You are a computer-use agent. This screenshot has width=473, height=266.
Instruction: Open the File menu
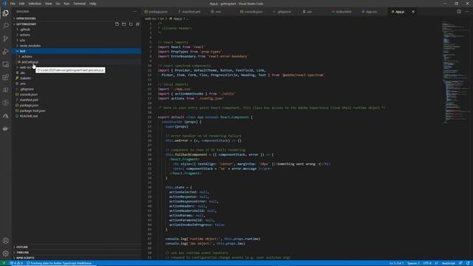click(x=13, y=4)
